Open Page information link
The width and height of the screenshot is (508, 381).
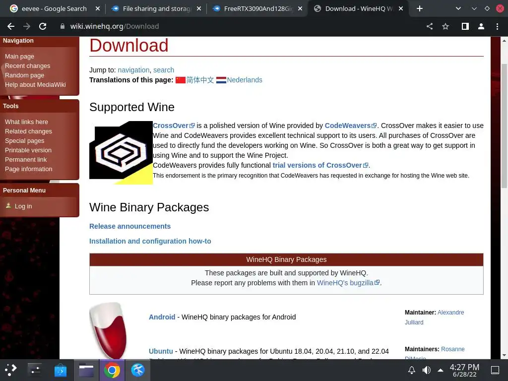pos(28,169)
